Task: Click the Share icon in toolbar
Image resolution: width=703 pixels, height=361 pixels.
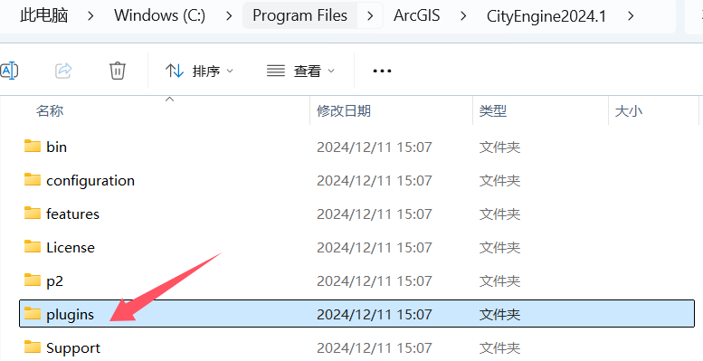Action: click(x=63, y=71)
